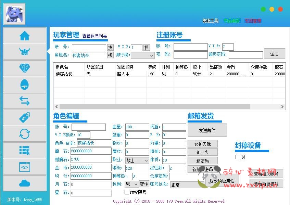Expand the 职业 dropdown showing 战士
Screen dimensions: 290x205
point(137,160)
